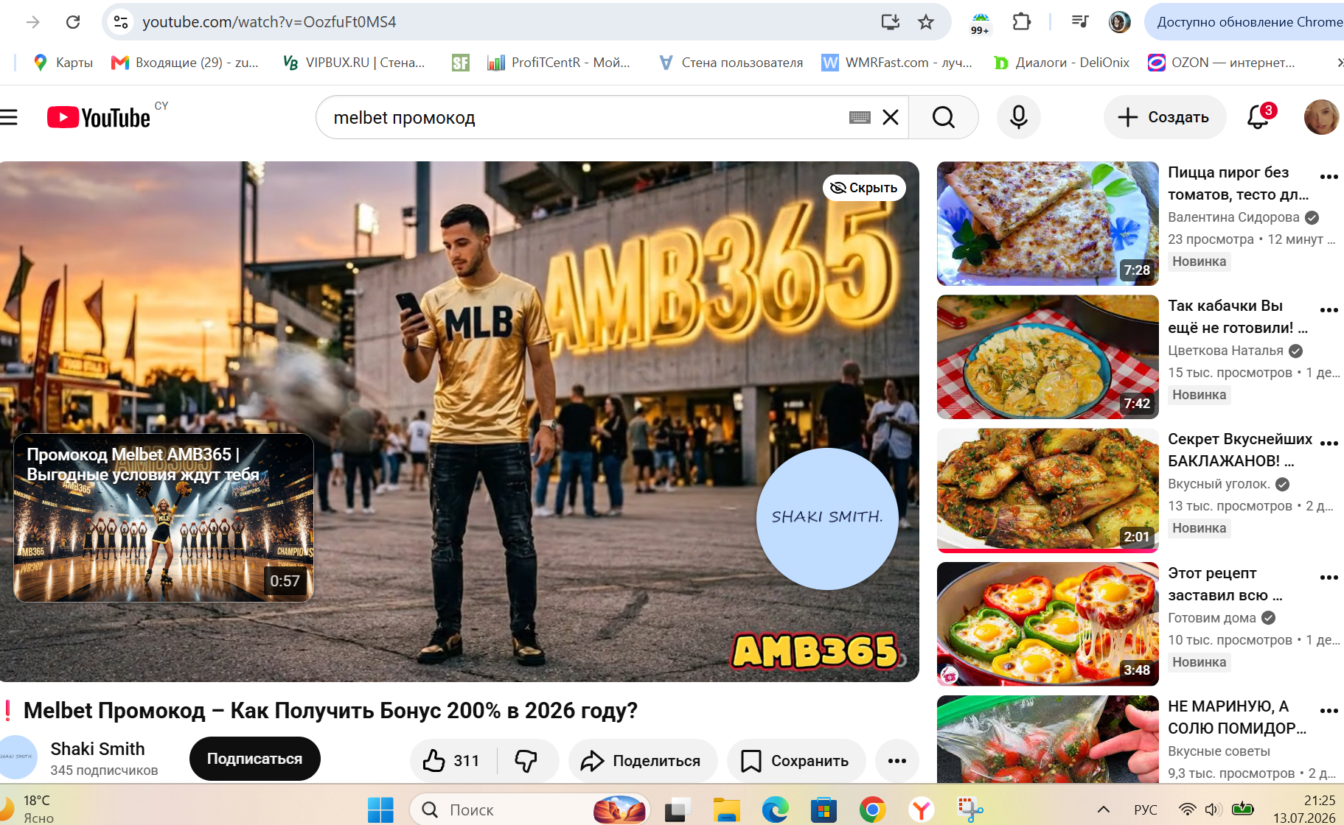Open more actions under the video
This screenshot has height=825, width=1344.
coord(897,760)
